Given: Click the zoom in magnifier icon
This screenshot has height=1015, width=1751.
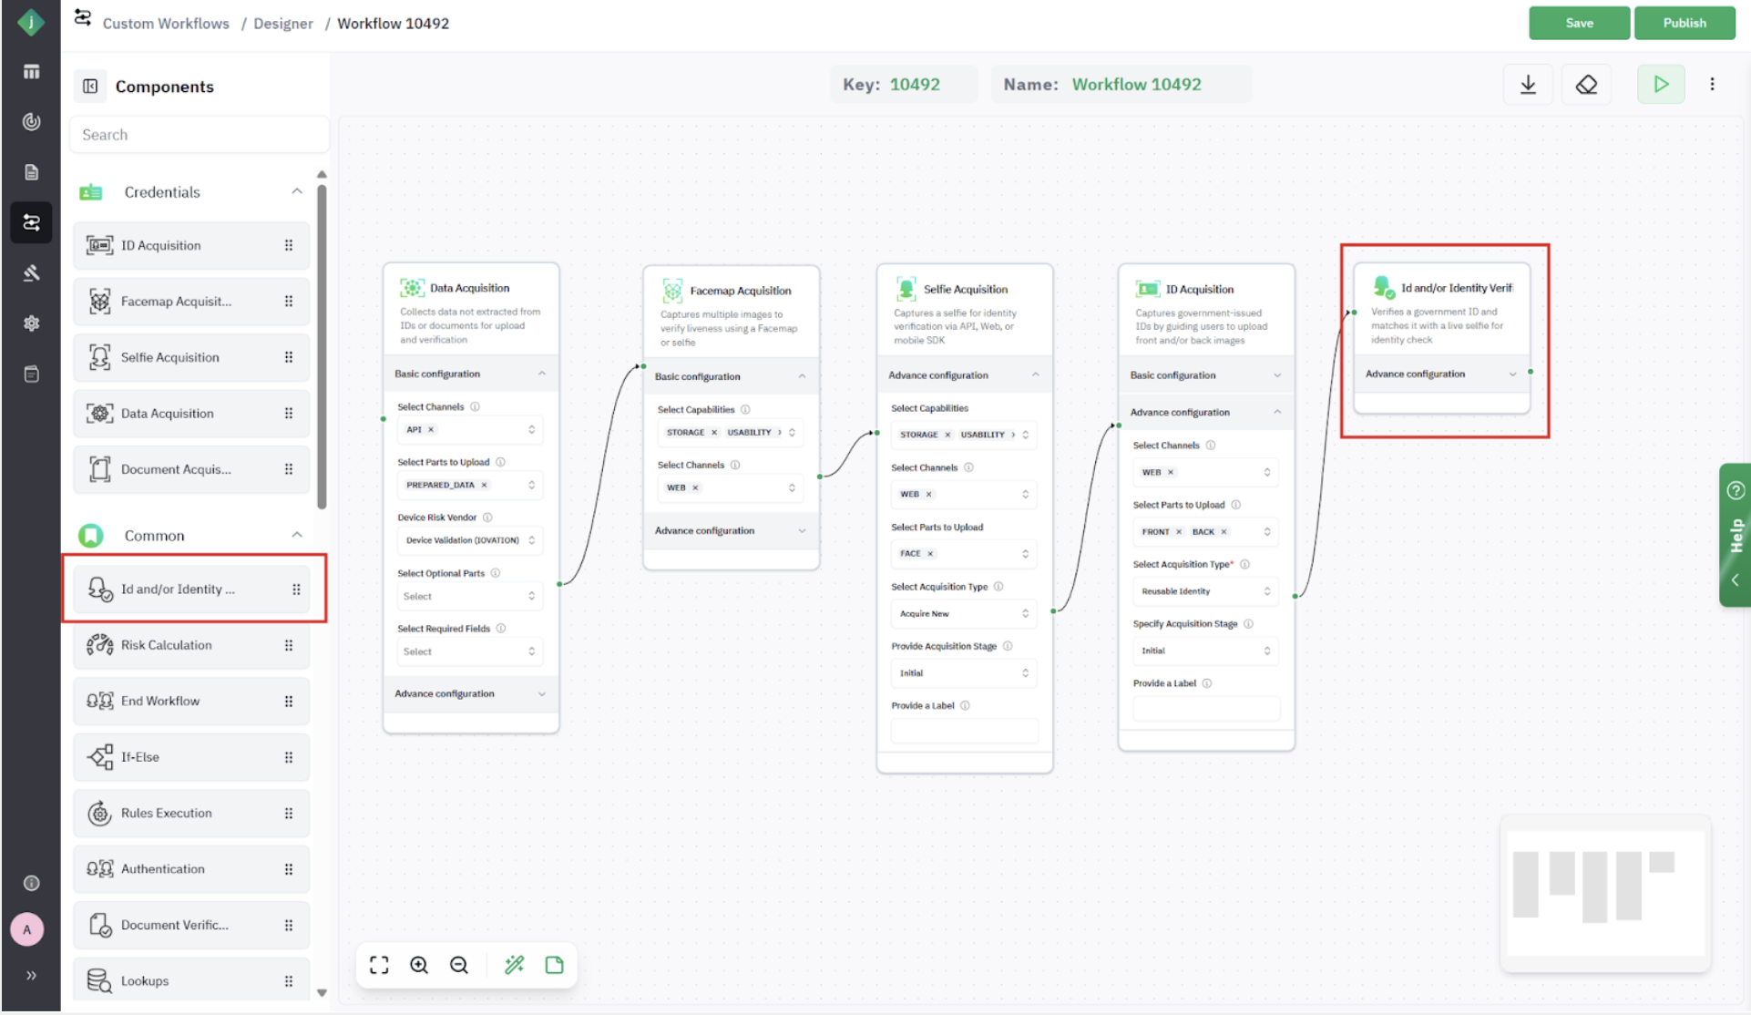Looking at the screenshot, I should point(419,965).
